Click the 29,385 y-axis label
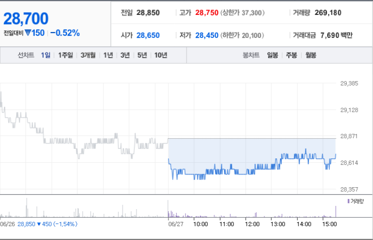The height and width of the screenshot is (240, 373). tap(349, 83)
